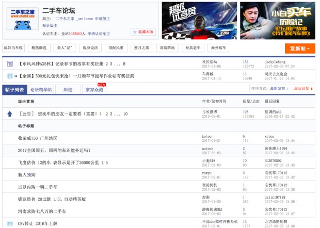This screenshot has width=320, height=228.
Task: Click the 投诉版主 link
Action: point(50,26)
